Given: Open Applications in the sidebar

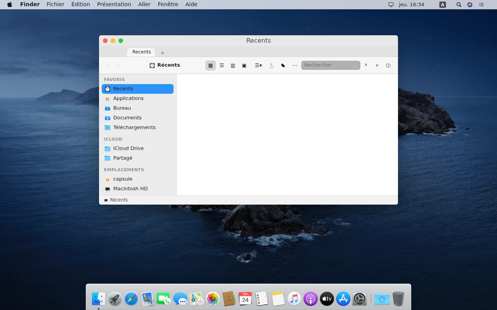Looking at the screenshot, I should (137, 98).
